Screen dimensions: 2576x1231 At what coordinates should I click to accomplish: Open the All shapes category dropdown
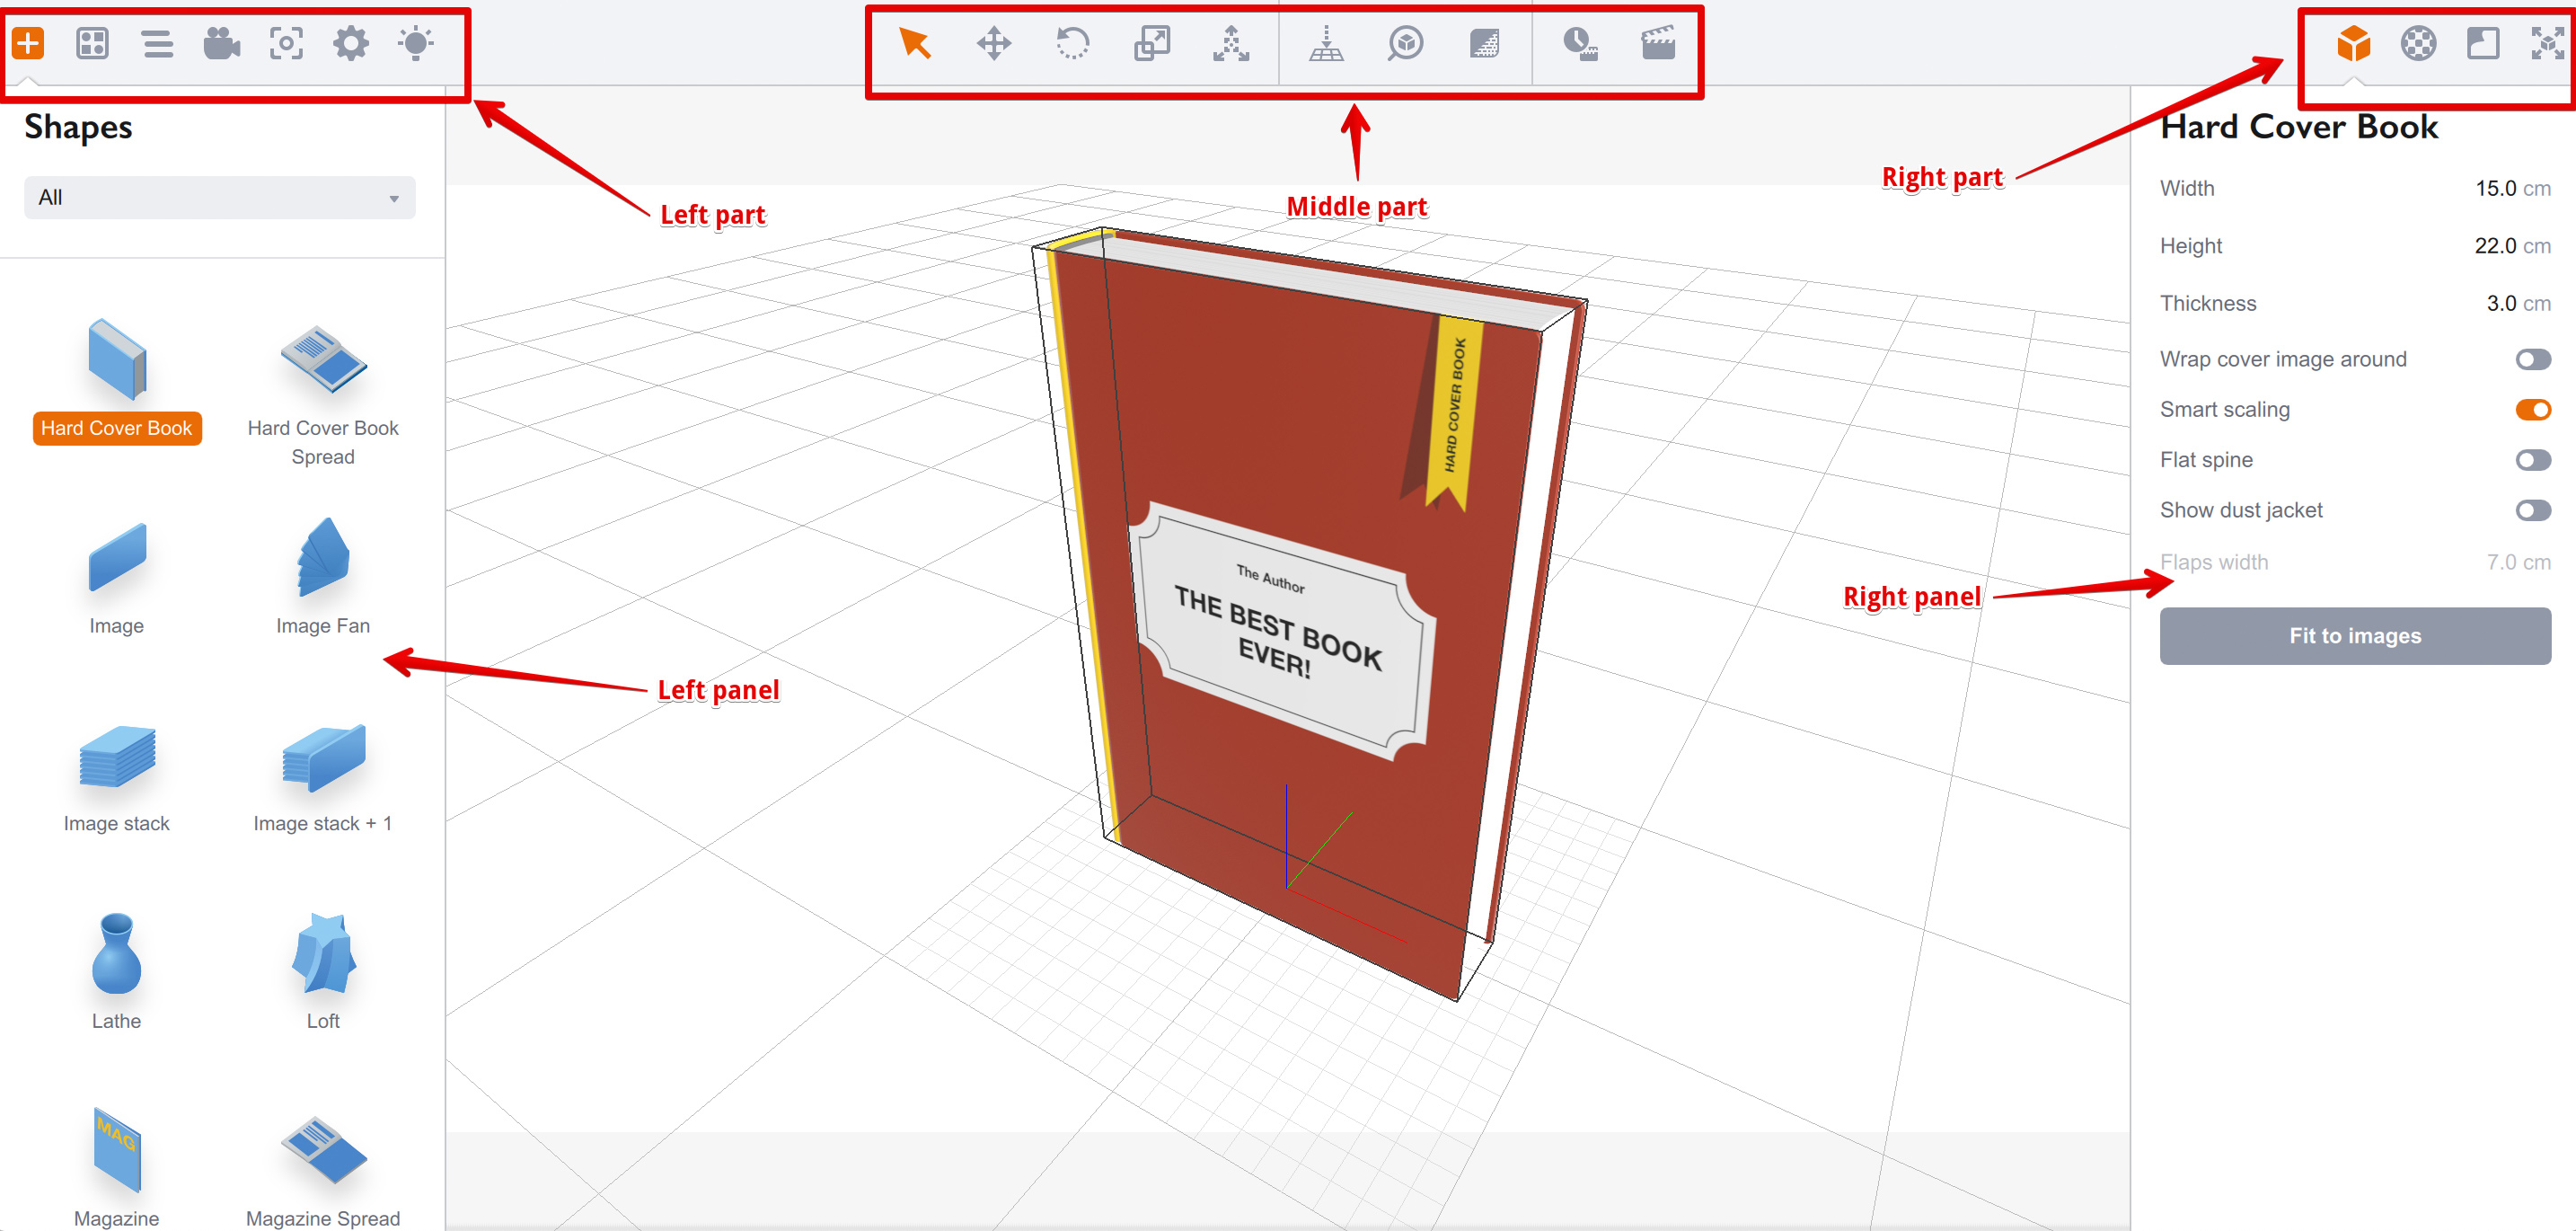(219, 197)
